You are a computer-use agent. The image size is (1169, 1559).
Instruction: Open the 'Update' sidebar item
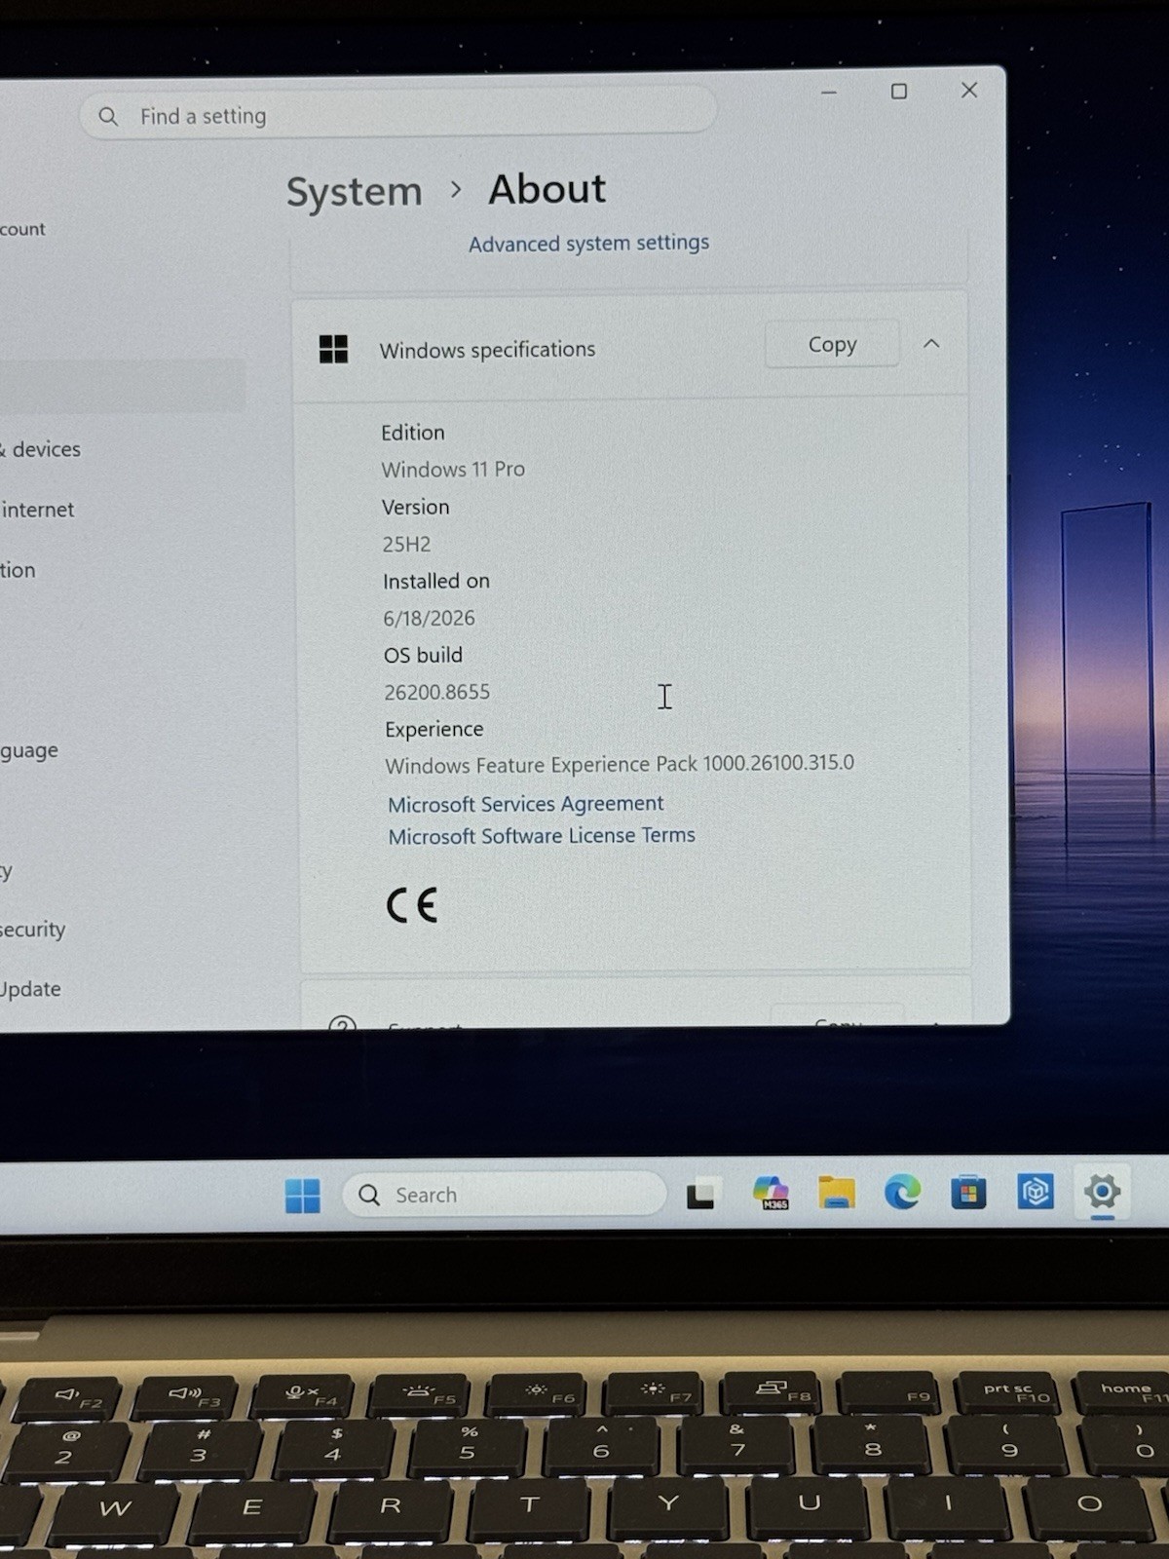coord(30,989)
